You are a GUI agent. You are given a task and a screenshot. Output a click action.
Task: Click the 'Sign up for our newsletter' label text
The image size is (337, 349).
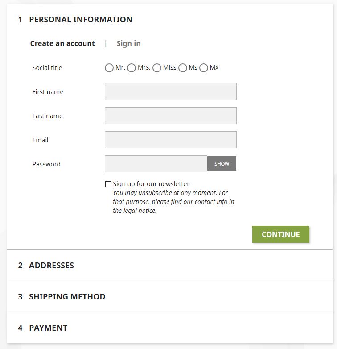tap(151, 184)
